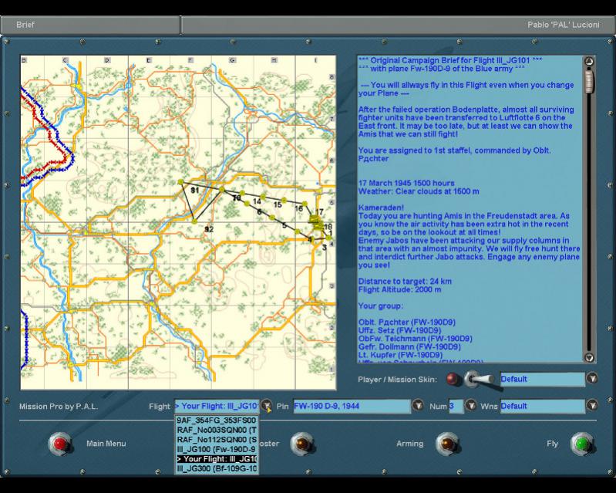Select RAF_No112SQN00 in the flight list

216,439
